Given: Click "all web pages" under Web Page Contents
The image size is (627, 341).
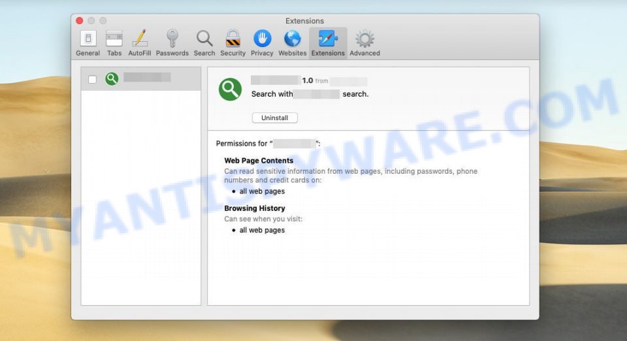Looking at the screenshot, I should click(262, 191).
